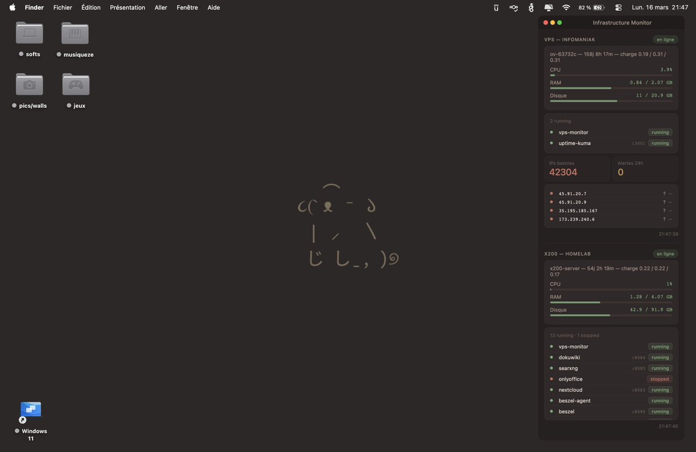Select the beszel :8090 container row

point(611,411)
